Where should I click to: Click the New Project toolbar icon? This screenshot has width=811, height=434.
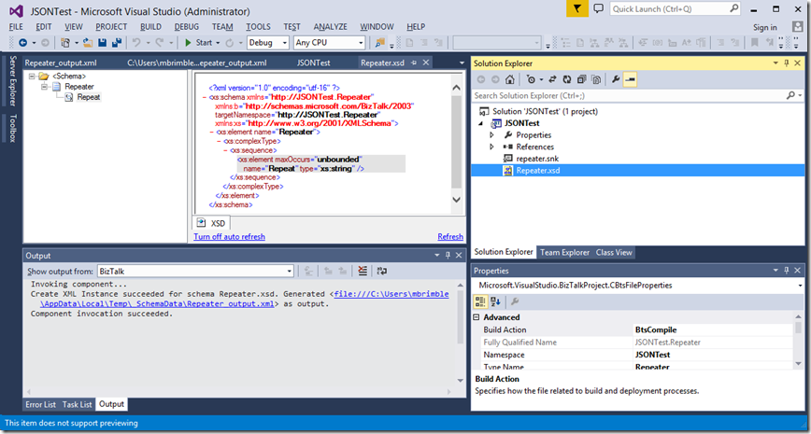tap(65, 43)
